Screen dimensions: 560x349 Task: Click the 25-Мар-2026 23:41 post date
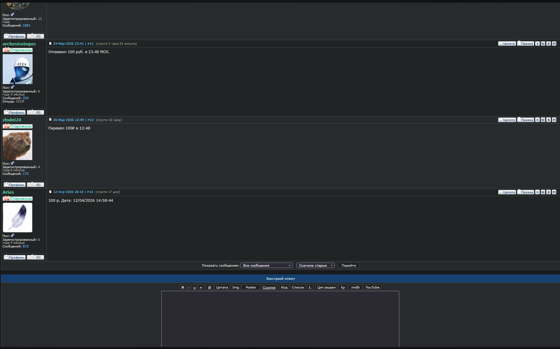tap(68, 44)
